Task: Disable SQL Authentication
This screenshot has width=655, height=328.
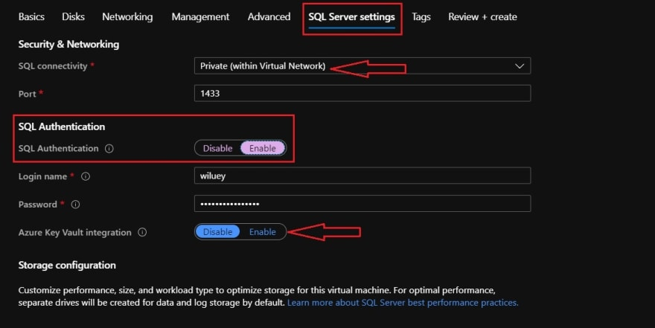Action: (x=217, y=148)
